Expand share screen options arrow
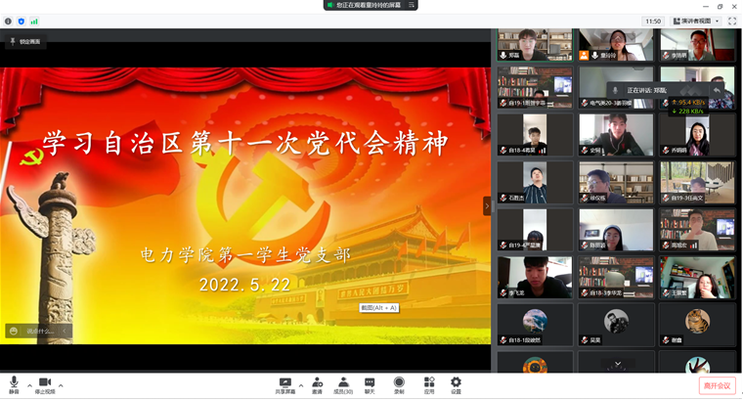 point(301,385)
